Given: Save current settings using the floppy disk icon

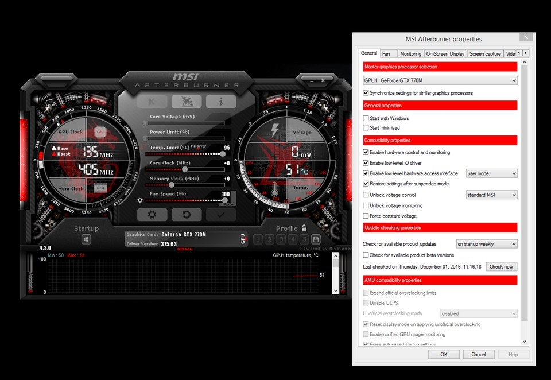Looking at the screenshot, I should [x=315, y=240].
